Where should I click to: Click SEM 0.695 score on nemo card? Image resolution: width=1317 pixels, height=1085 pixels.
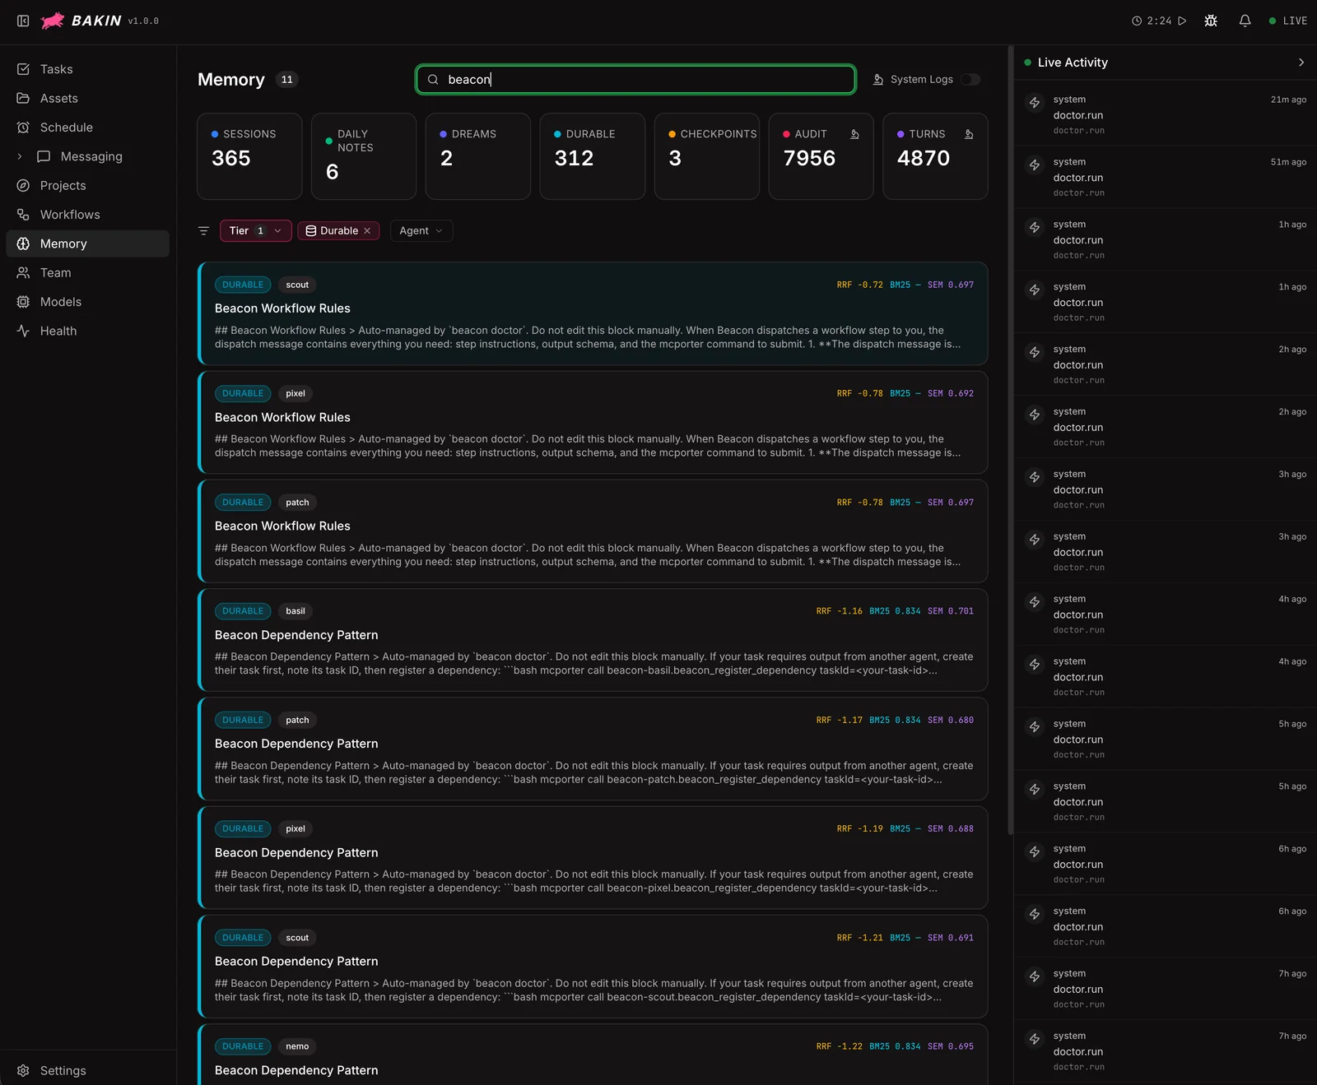pyautogui.click(x=951, y=1046)
